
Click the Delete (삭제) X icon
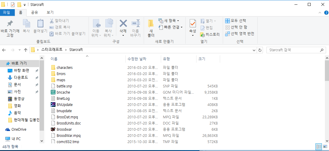click(x=123, y=23)
